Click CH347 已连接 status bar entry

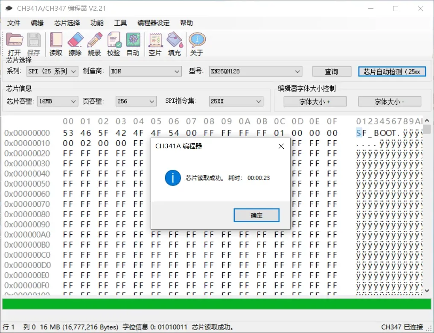[x=402, y=327]
